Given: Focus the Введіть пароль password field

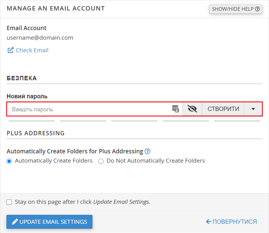Looking at the screenshot, I should click(x=89, y=109).
